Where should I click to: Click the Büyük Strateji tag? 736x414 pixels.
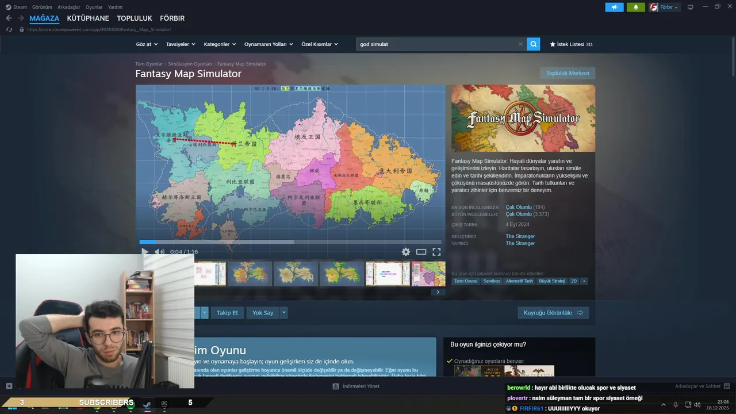click(552, 281)
